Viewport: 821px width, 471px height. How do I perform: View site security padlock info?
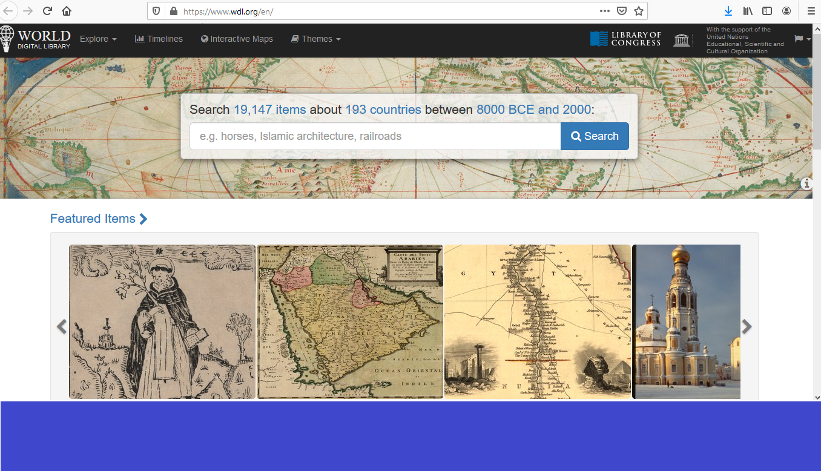173,11
